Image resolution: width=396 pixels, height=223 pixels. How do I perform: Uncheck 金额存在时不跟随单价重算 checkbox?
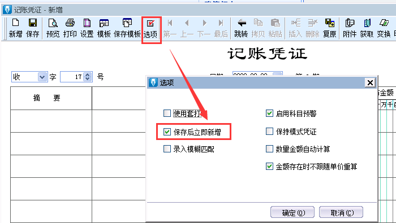click(269, 167)
